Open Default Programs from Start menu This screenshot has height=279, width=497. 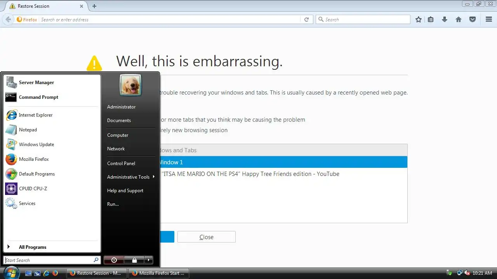[x=52, y=174]
